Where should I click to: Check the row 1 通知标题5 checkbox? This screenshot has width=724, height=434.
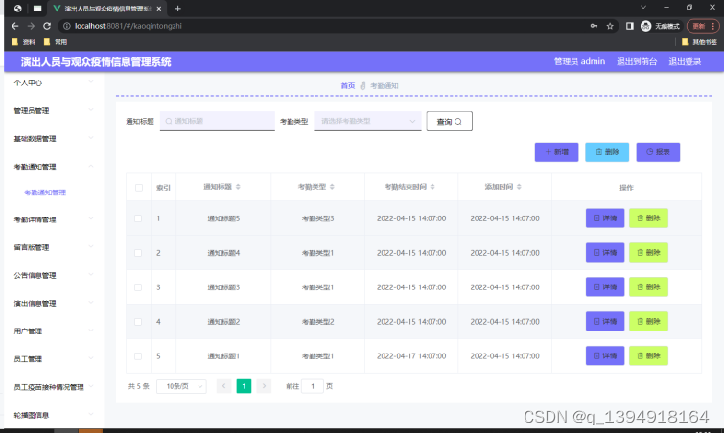pos(138,218)
